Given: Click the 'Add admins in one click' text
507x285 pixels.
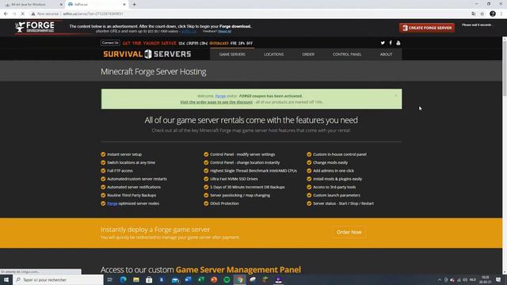Looking at the screenshot, I should [334, 171].
